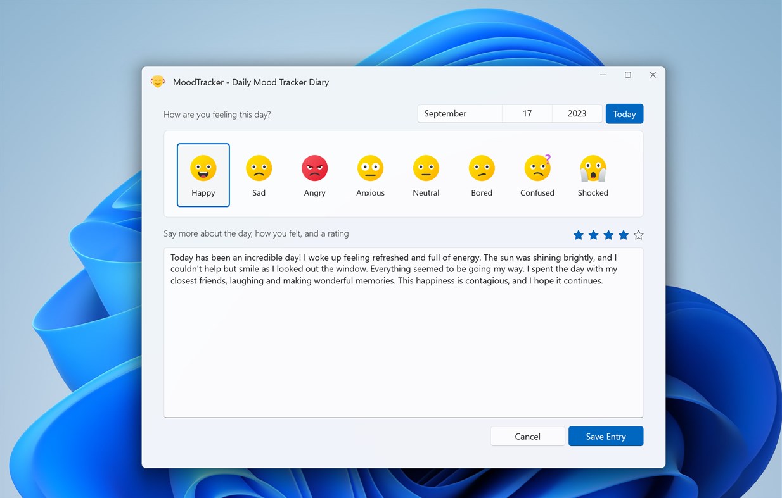The height and width of the screenshot is (498, 782).
Task: Set rating to one star
Action: [578, 235]
